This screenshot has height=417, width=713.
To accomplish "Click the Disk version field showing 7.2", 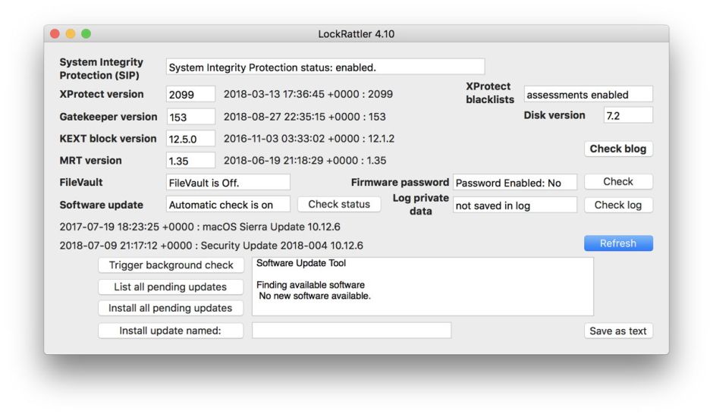I will [x=627, y=115].
